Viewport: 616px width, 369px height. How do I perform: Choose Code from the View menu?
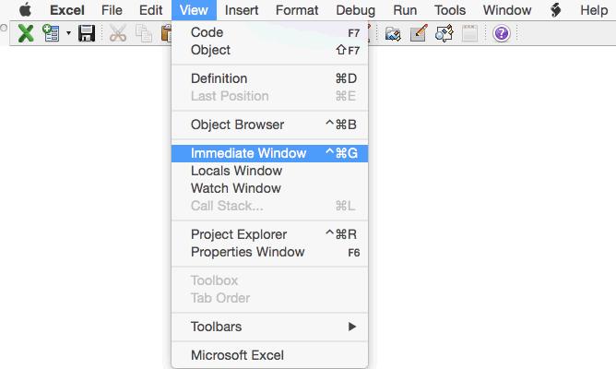[x=270, y=32]
